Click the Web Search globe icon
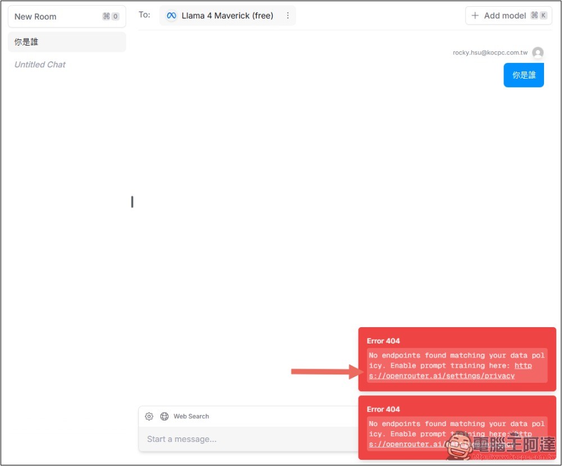Viewport: 562px width, 466px height. point(164,416)
